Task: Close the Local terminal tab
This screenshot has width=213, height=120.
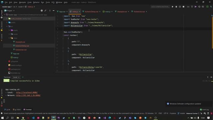Action: click(19, 77)
